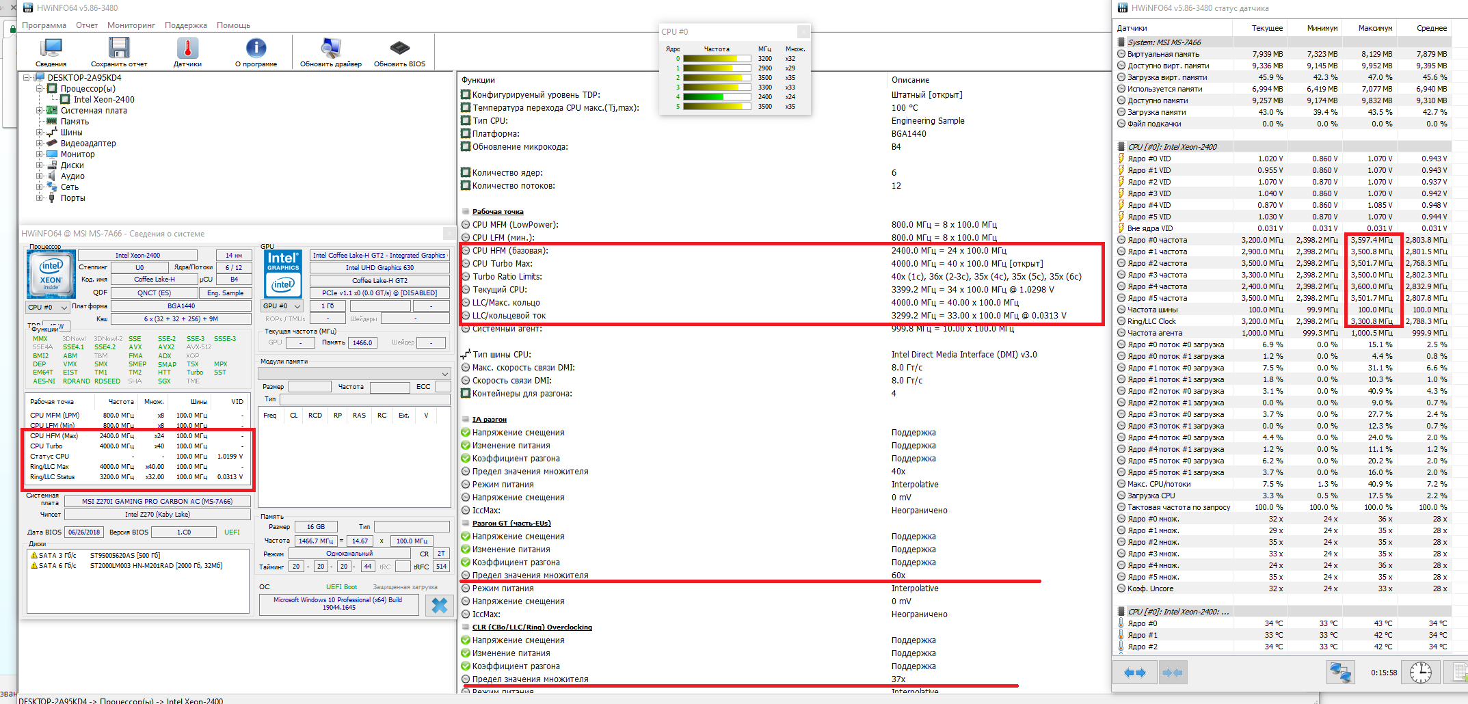The width and height of the screenshot is (1468, 704).
Task: Click the blue X button in system summary
Action: tap(439, 605)
